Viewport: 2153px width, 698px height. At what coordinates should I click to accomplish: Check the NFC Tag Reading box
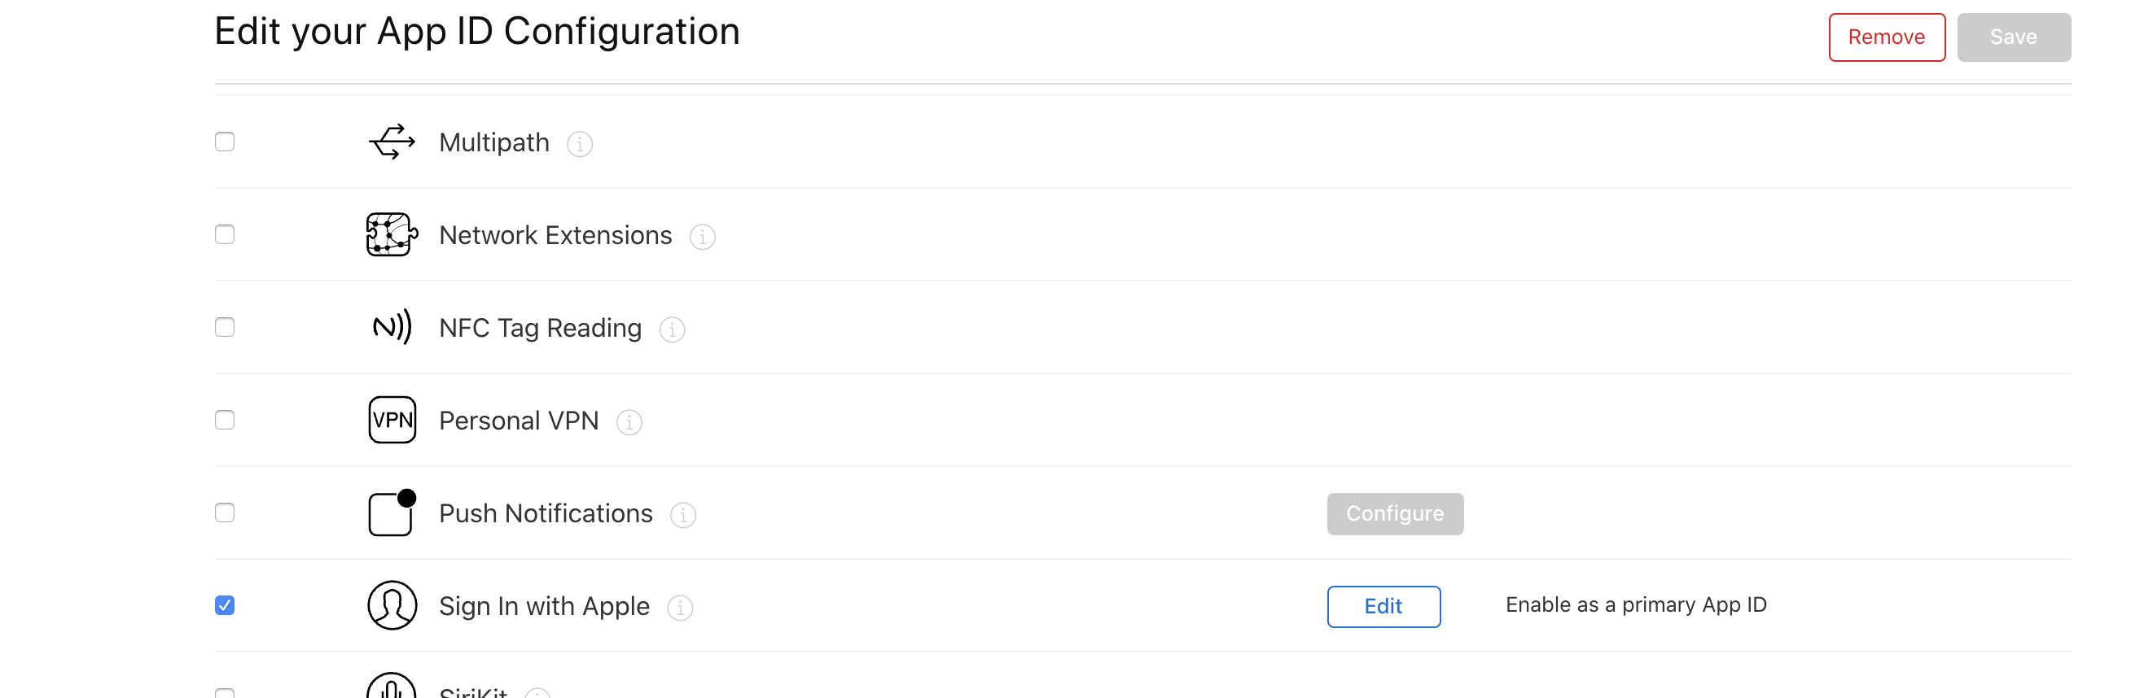225,327
